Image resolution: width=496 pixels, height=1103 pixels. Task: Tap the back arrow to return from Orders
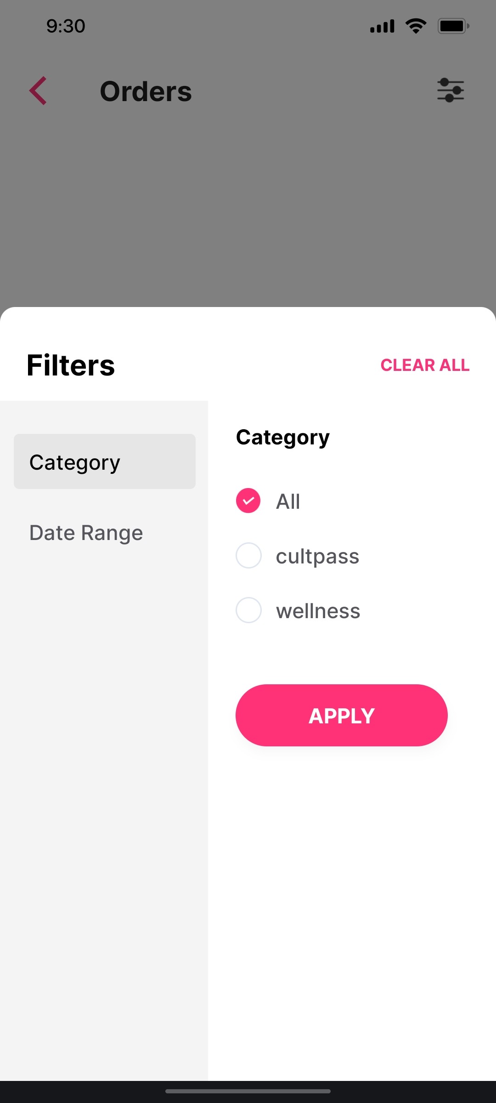coord(39,91)
